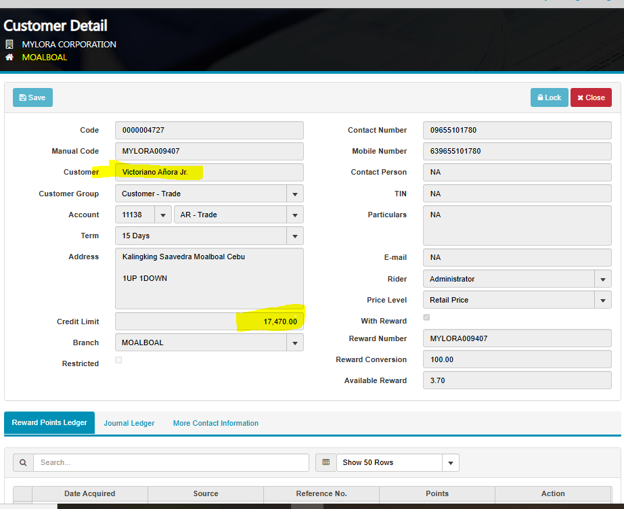Select the Reward Points Ledger tab
The image size is (624, 509).
pyautogui.click(x=49, y=422)
